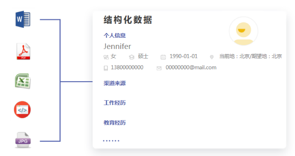This screenshot has width=295, height=156.
Task: Click the calendar icon beside birth date
Action: tap(163, 57)
